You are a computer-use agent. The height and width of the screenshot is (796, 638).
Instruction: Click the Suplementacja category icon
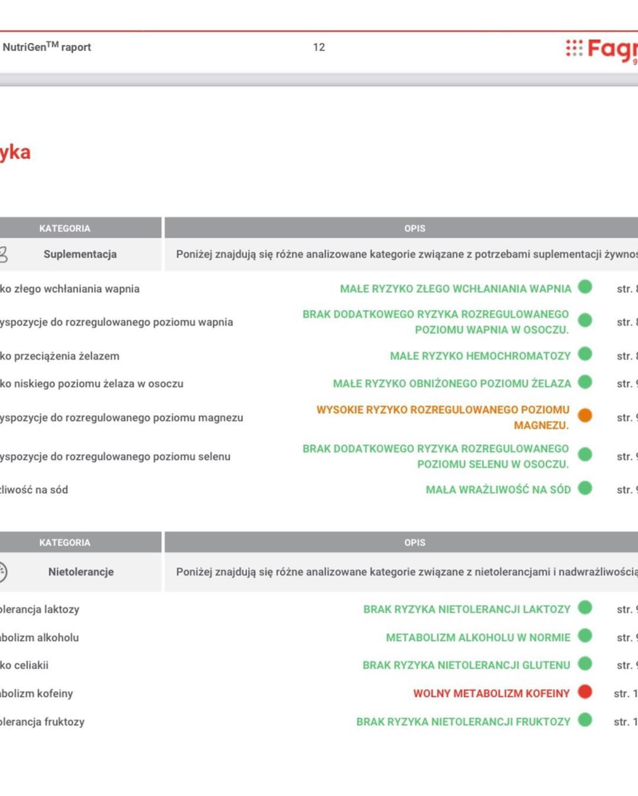pyautogui.click(x=3, y=255)
